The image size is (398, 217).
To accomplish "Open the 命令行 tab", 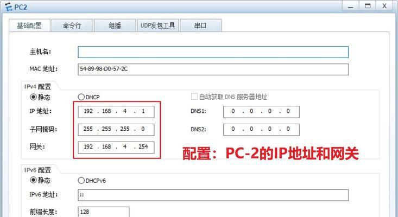I will click(x=72, y=25).
